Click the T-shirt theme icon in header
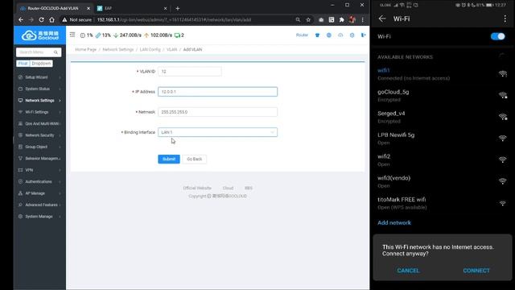The image size is (515, 290). coord(317,35)
